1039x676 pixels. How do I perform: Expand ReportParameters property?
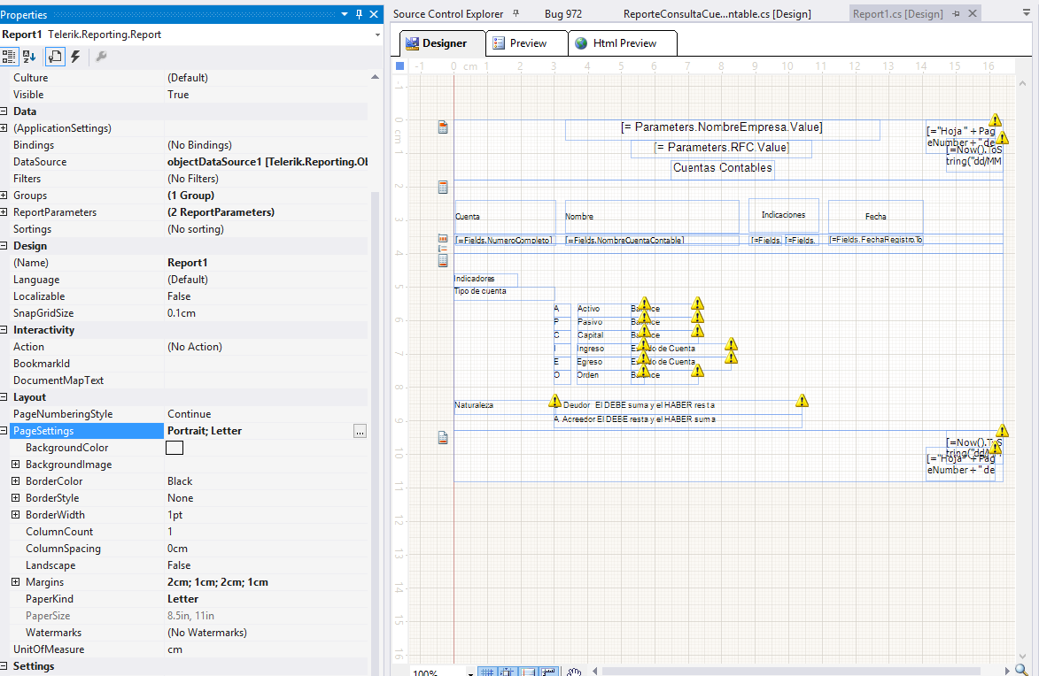tap(4, 212)
